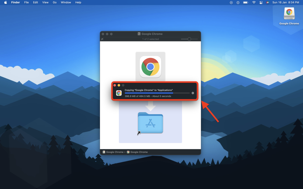Click the Wi-Fi icon in the menu bar
This screenshot has width=303, height=189.
tap(254, 3)
